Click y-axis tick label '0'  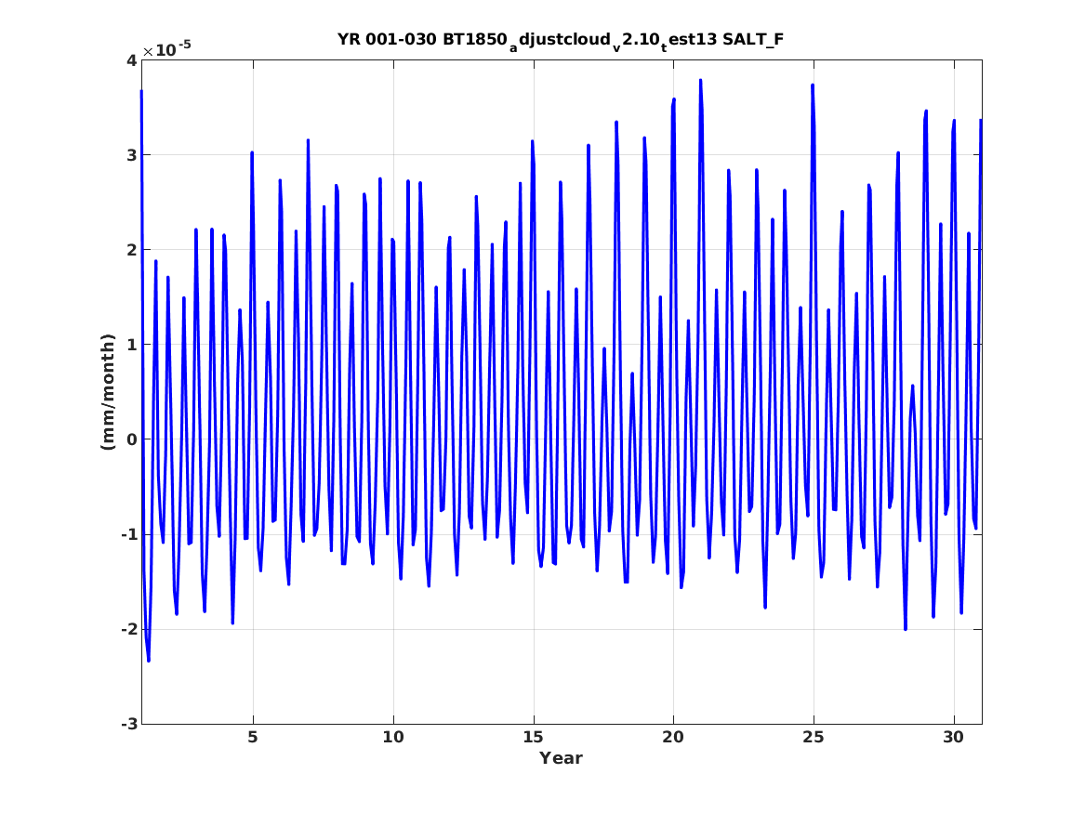click(x=131, y=439)
